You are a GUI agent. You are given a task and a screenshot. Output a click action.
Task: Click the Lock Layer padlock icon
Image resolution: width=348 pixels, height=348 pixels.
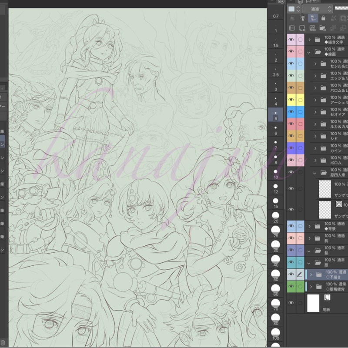click(x=323, y=18)
